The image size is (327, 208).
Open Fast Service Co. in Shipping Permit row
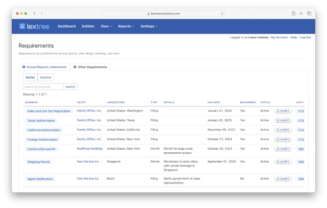(88, 161)
